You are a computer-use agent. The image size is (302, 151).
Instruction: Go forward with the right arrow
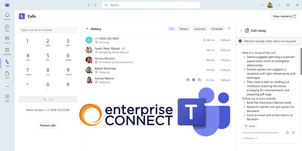95,5
